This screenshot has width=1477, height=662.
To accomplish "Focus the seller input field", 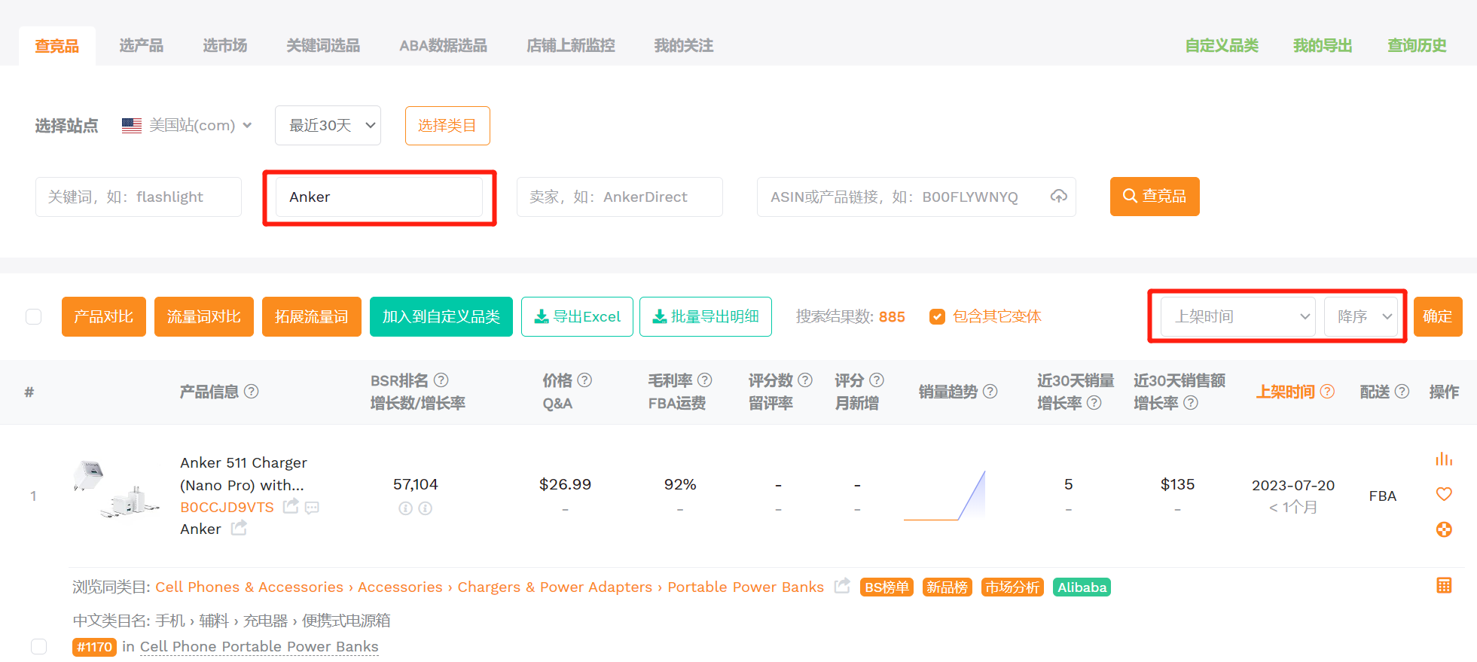I will 620,197.
